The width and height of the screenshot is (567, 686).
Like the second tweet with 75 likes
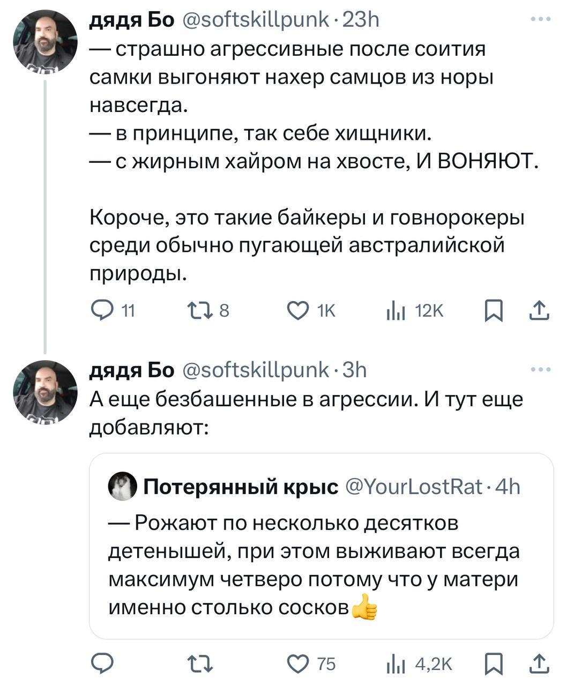pyautogui.click(x=299, y=665)
